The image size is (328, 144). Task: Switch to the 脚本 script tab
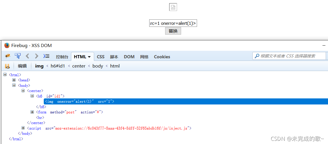coord(114,57)
